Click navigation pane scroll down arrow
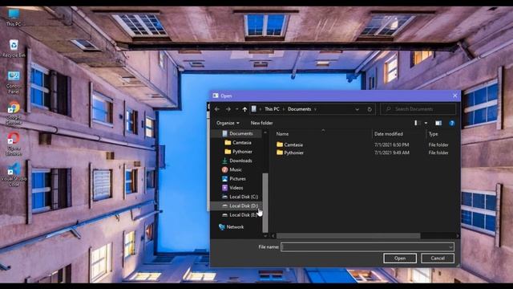 point(265,235)
